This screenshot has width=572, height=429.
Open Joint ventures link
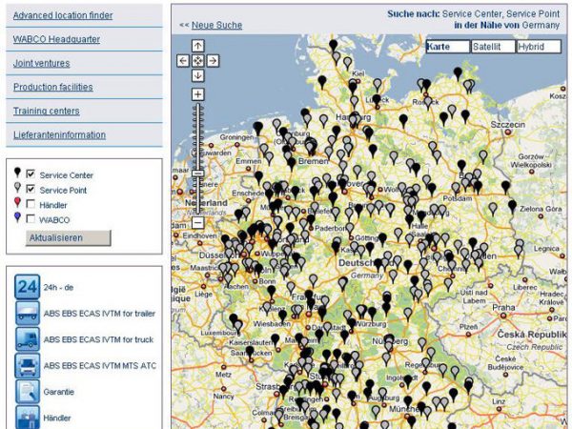coord(42,63)
